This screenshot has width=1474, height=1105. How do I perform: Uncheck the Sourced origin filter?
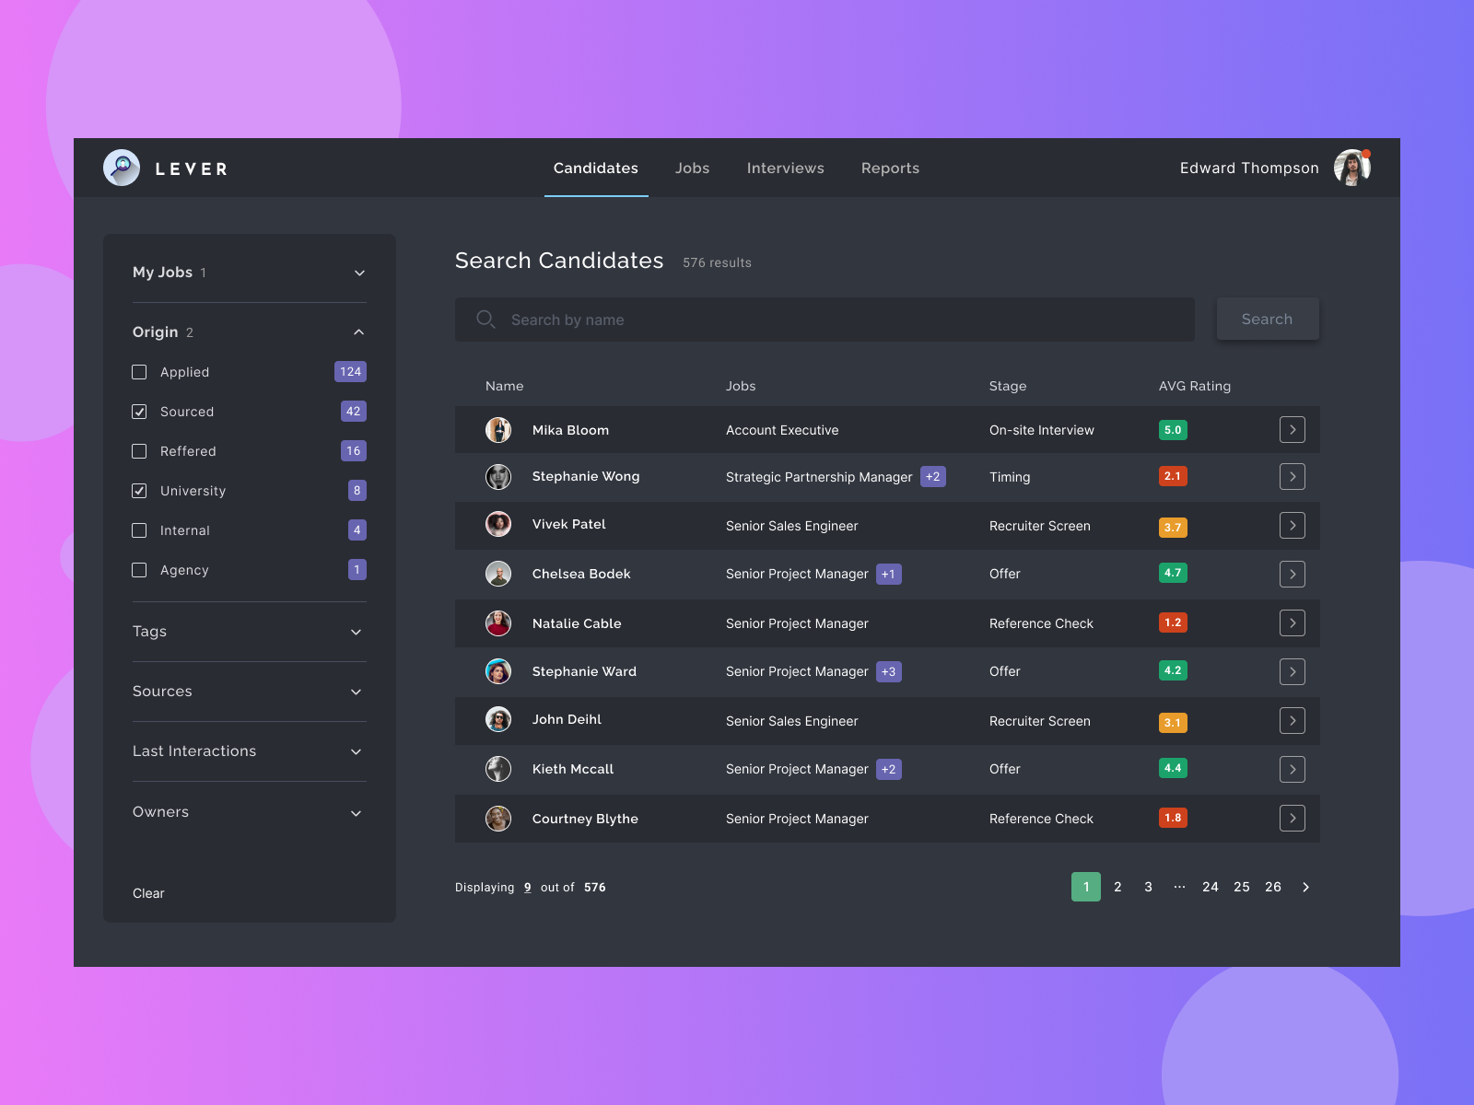pyautogui.click(x=139, y=412)
